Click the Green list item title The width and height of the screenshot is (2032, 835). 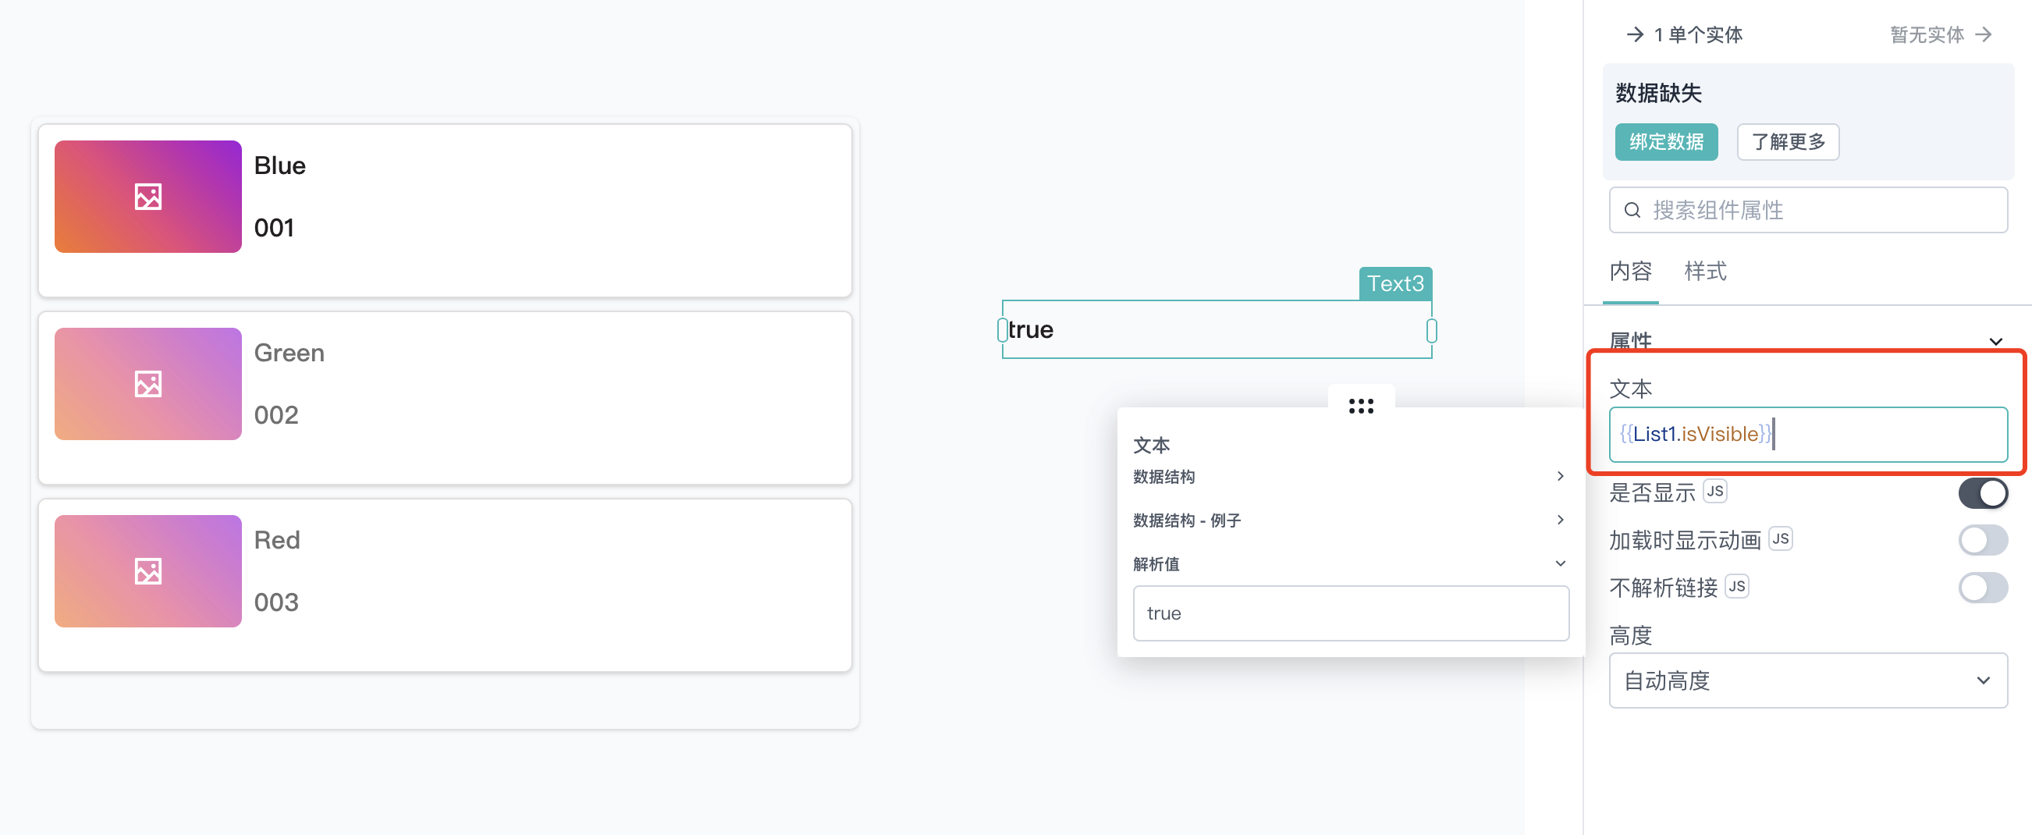point(289,353)
